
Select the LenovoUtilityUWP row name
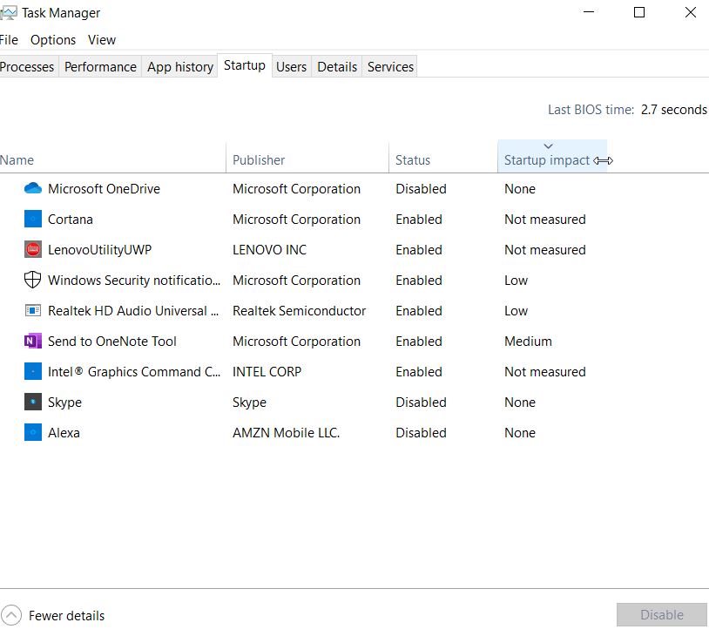click(x=99, y=250)
